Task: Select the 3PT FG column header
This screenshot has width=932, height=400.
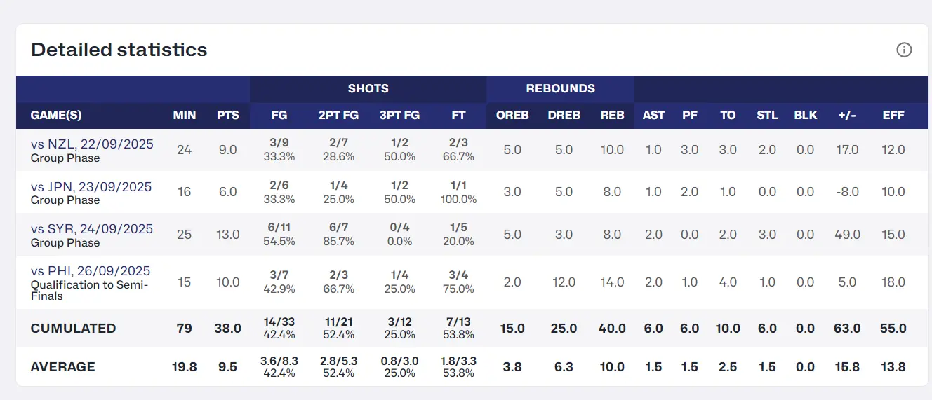Action: pyautogui.click(x=399, y=115)
